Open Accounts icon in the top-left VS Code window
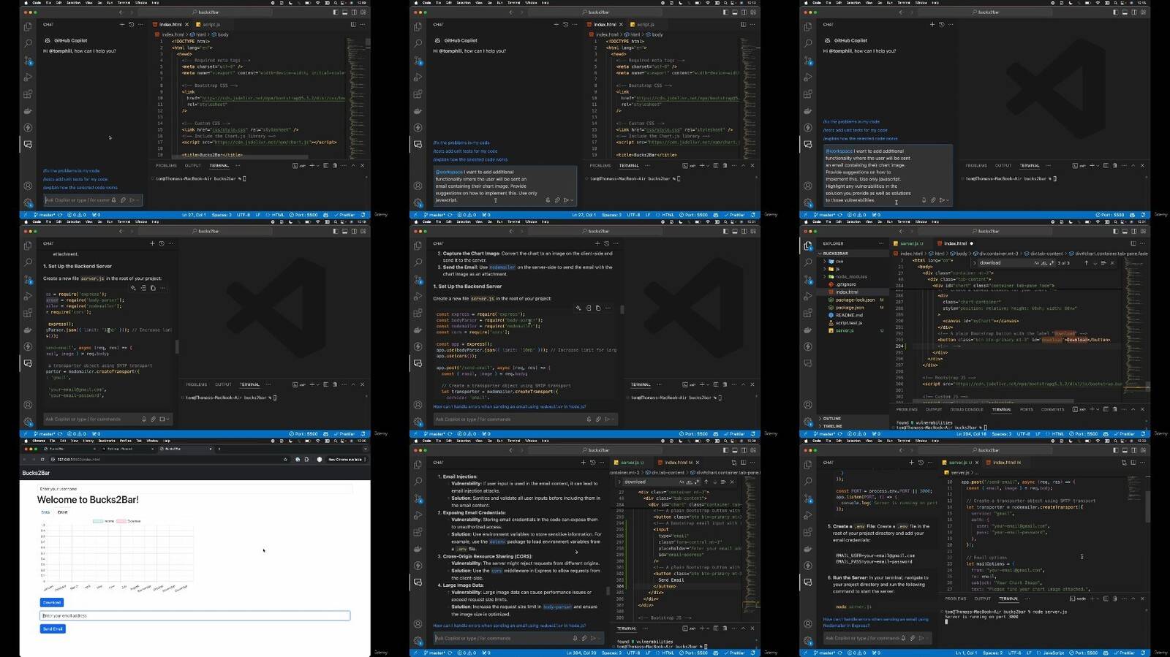 click(x=28, y=186)
